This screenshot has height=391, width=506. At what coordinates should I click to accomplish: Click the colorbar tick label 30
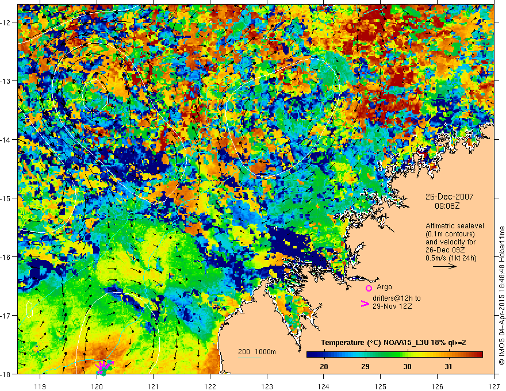407,366
